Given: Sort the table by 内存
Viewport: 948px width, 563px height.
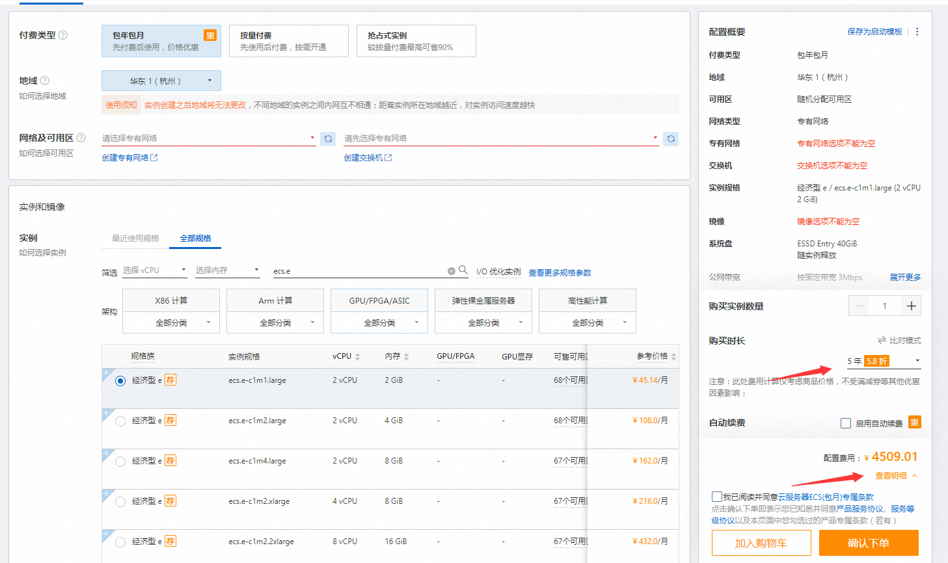Looking at the screenshot, I should click(406, 357).
